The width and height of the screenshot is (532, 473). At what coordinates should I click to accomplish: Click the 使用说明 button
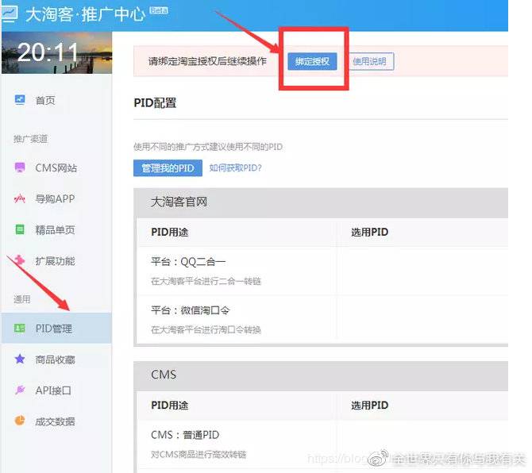click(372, 61)
